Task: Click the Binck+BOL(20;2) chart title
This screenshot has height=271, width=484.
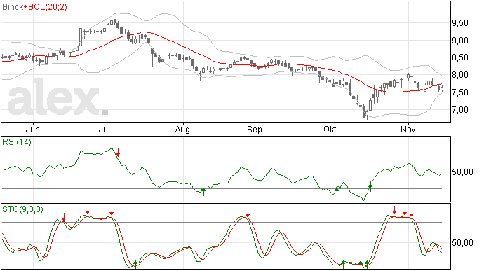Action: (34, 7)
